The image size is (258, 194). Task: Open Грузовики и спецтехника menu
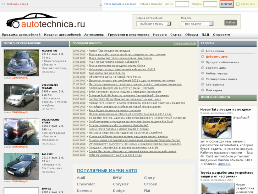click(x=129, y=35)
